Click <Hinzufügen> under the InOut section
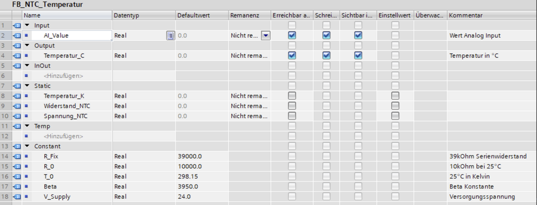 (63, 76)
